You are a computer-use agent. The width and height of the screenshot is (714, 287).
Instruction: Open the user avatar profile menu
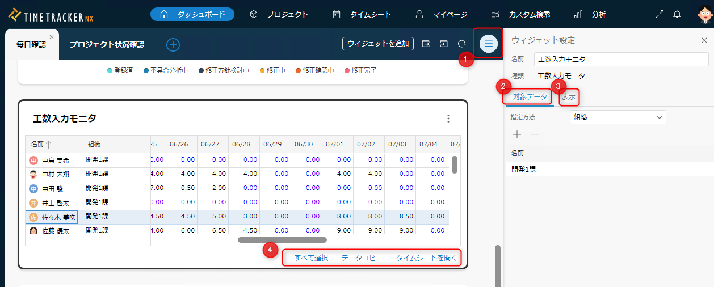tap(704, 14)
